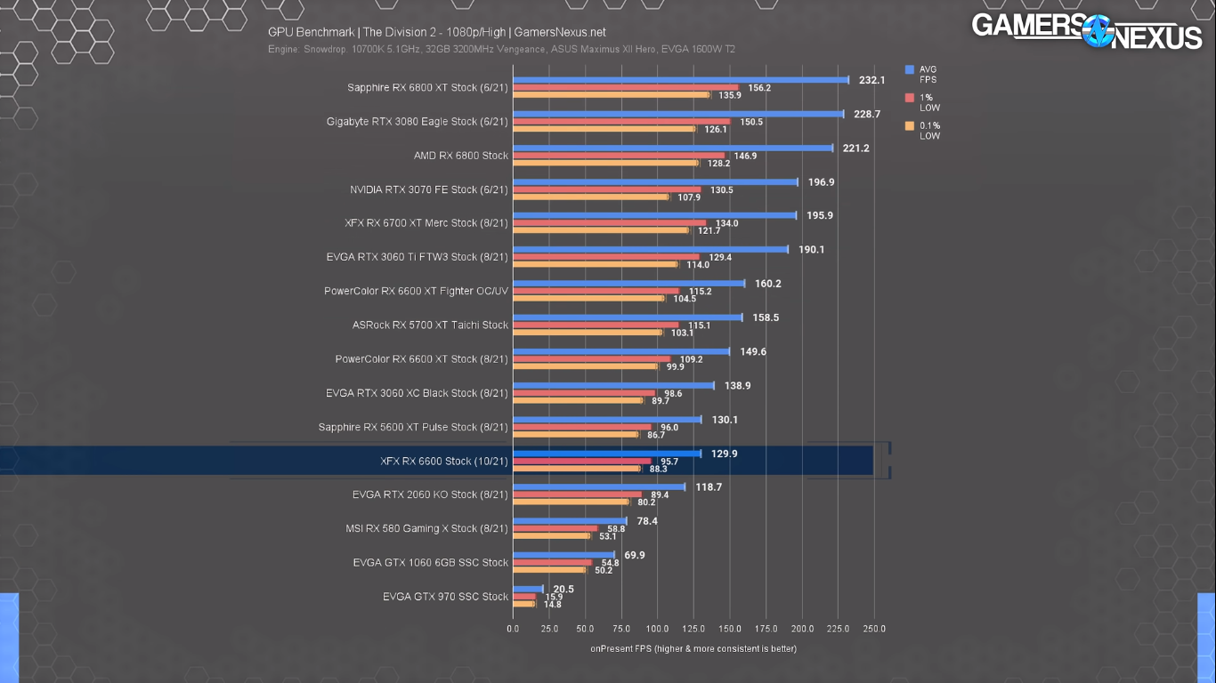The width and height of the screenshot is (1216, 683).
Task: Click the 221.2 average FPS value
Action: (x=855, y=148)
